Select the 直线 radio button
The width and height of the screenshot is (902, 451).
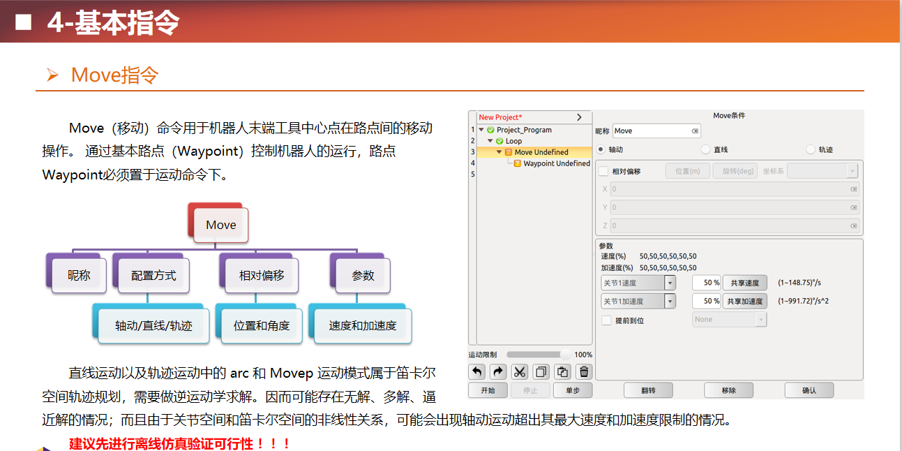pyautogui.click(x=705, y=149)
